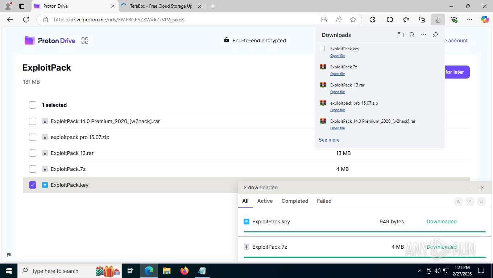Select ExploitPack_13.rar file name in list
This screenshot has height=278, width=493.
click(72, 153)
